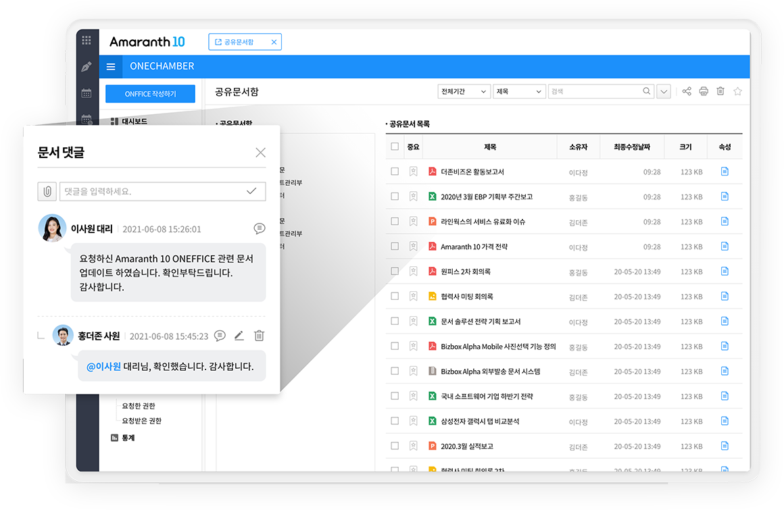Image resolution: width=784 pixels, height=510 pixels.
Task: Open the 제목 search field dropdown
Action: click(519, 91)
